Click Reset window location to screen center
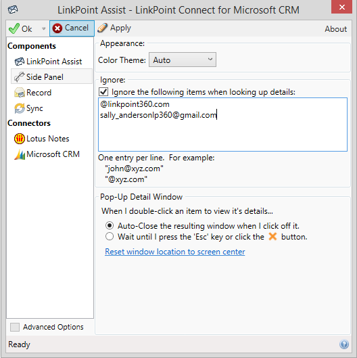This screenshot has width=357, height=358. (175, 252)
